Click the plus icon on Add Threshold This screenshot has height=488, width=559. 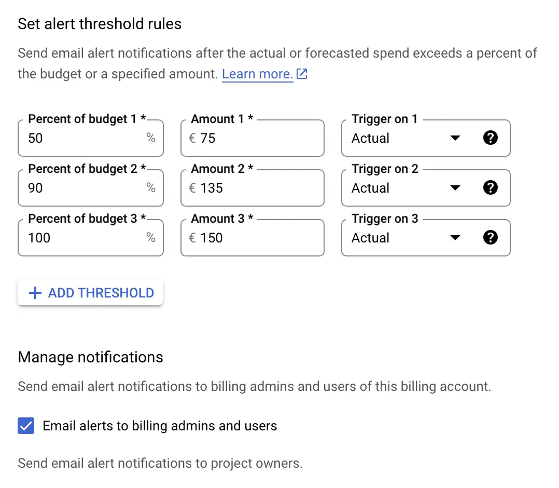[35, 293]
